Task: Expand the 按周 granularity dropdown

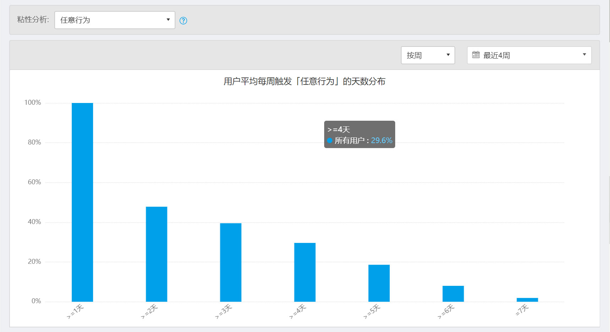Action: coord(427,55)
